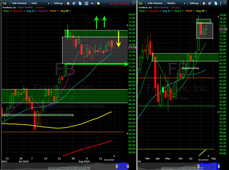Viewport: 229px width, 170px height.
Task: Expand VWAP options in Daily chart
Action: [x=58, y=11]
